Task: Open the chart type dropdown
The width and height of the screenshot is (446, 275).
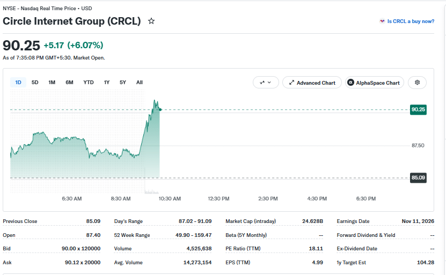Action: [x=266, y=83]
